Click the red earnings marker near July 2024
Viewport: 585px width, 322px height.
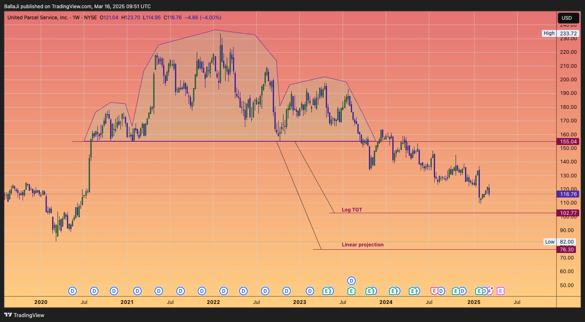coord(434,291)
